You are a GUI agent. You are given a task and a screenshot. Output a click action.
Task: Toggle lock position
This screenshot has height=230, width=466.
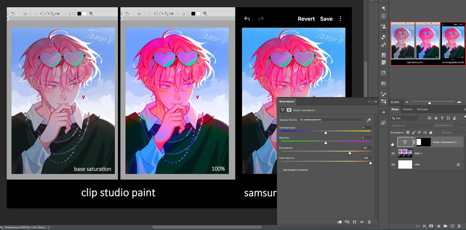click(419, 132)
